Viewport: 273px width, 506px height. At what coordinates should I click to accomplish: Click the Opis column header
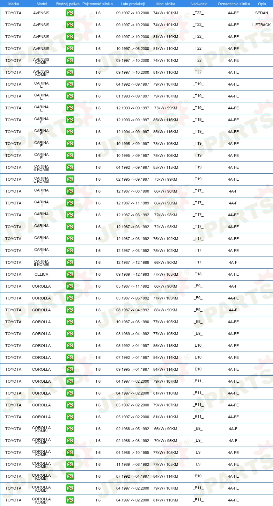pyautogui.click(x=262, y=4)
